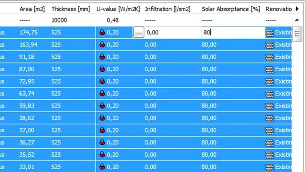Click the brick renovation icon in row 37,00
Screen dimensions: 306x172
point(270,131)
